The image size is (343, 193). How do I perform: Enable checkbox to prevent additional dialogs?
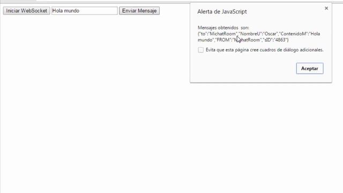[200, 50]
